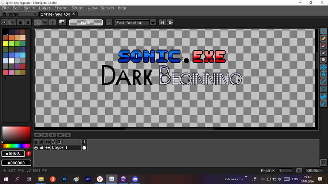Click the sort palette down-arrow button
The width and height of the screenshot is (328, 184).
(x=12, y=23)
